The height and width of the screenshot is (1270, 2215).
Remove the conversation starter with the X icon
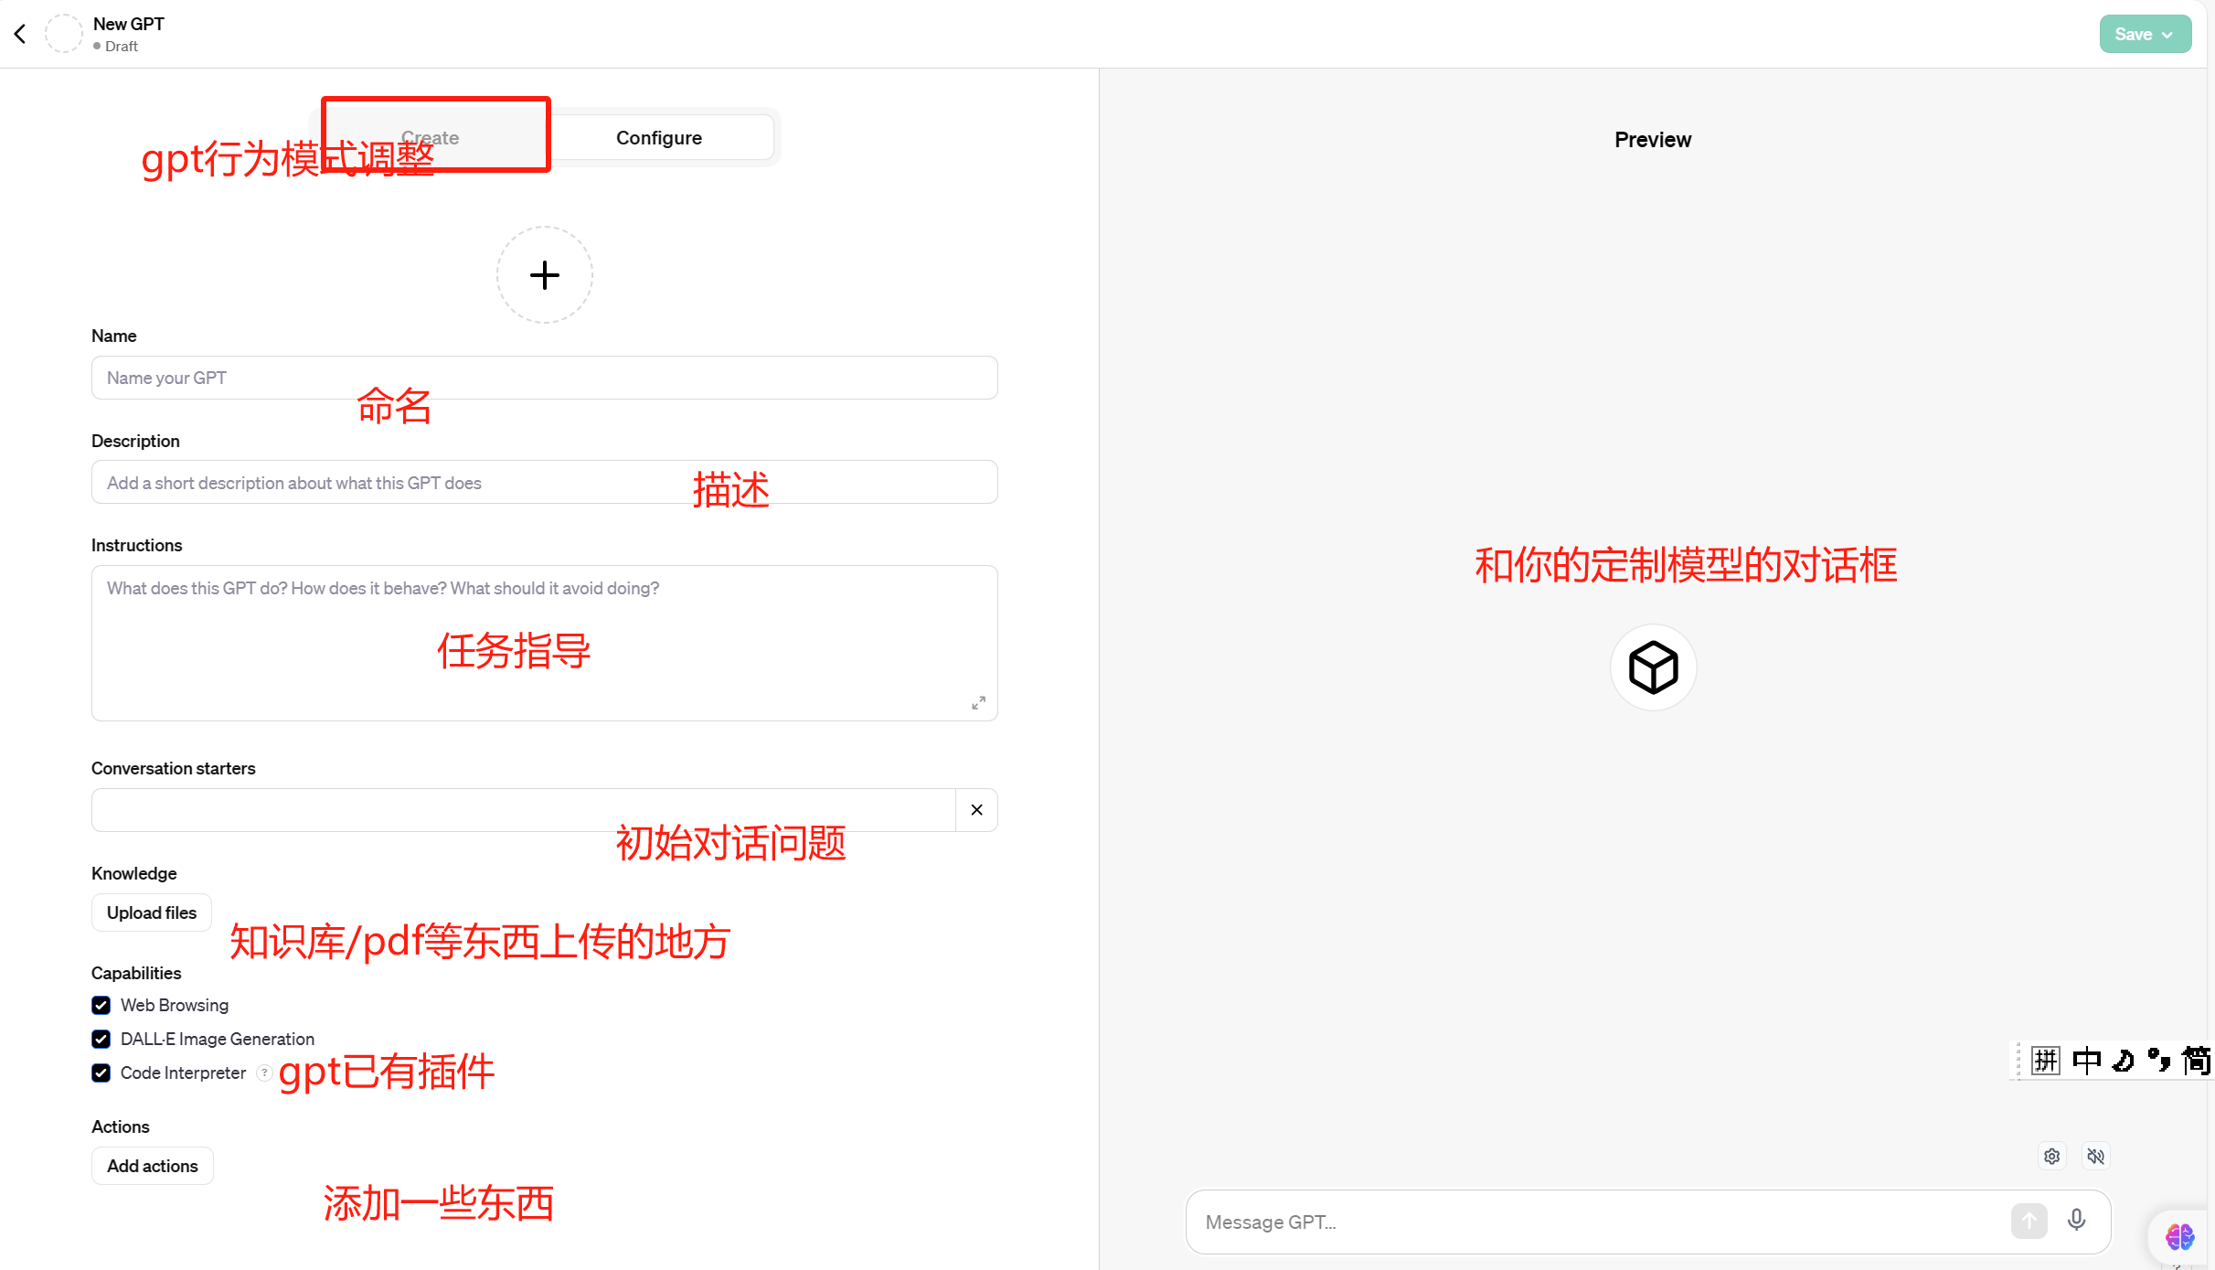point(976,810)
